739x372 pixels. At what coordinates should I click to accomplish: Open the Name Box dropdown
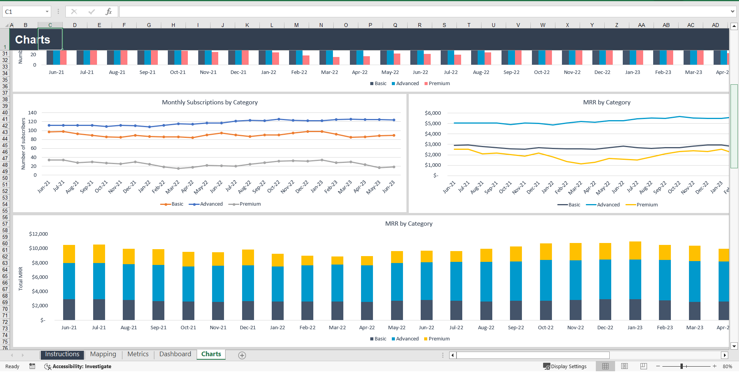tap(47, 12)
